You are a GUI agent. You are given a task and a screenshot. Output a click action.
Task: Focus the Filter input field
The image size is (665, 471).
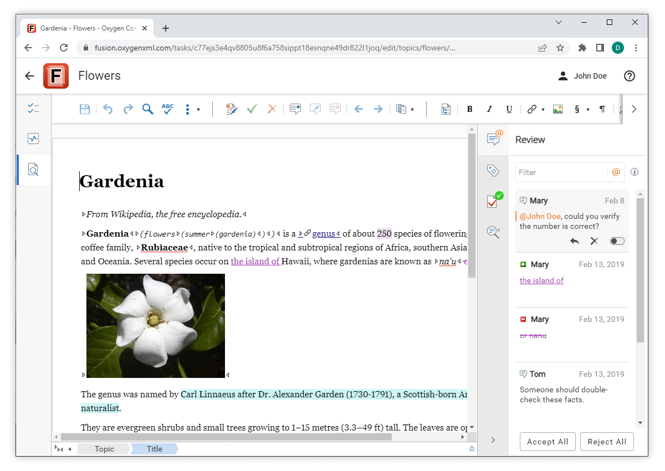tap(561, 172)
